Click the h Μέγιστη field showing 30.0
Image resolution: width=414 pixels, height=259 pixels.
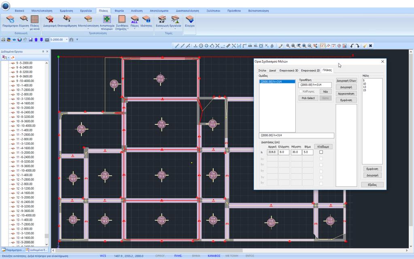296,152
